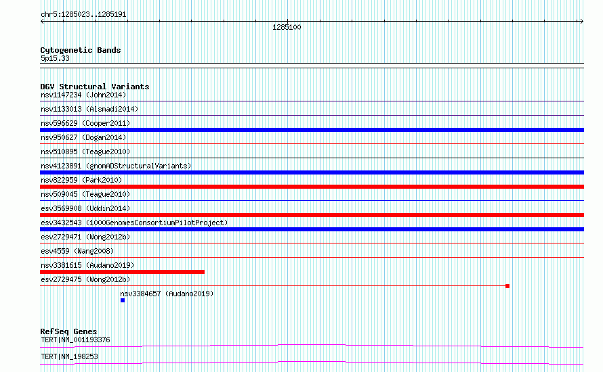The width and height of the screenshot is (603, 372).
Task: Click the thick blue nsv596629 bar
Action: 312,130
